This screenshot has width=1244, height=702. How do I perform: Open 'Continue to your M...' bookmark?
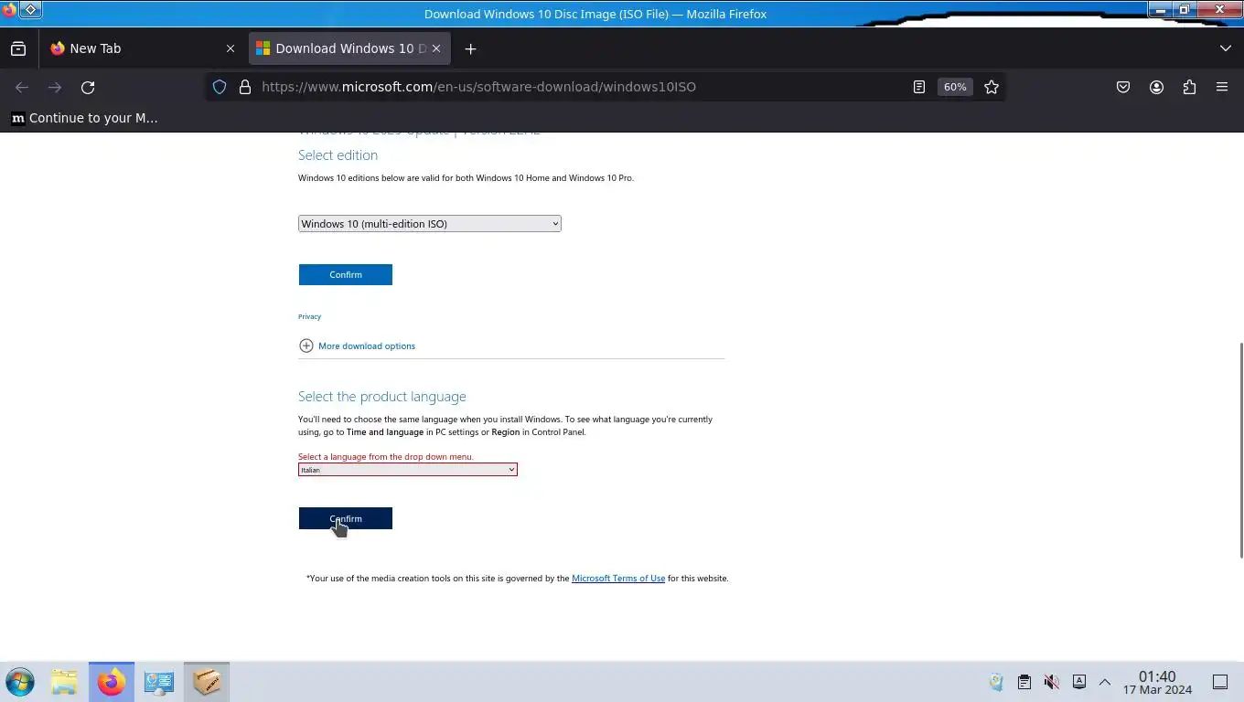pos(84,118)
